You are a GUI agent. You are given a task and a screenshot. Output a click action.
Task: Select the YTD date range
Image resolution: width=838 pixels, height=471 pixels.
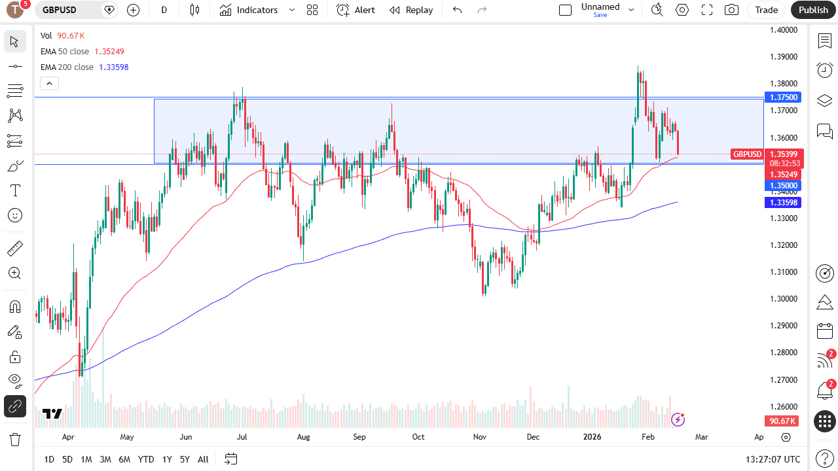(x=146, y=459)
